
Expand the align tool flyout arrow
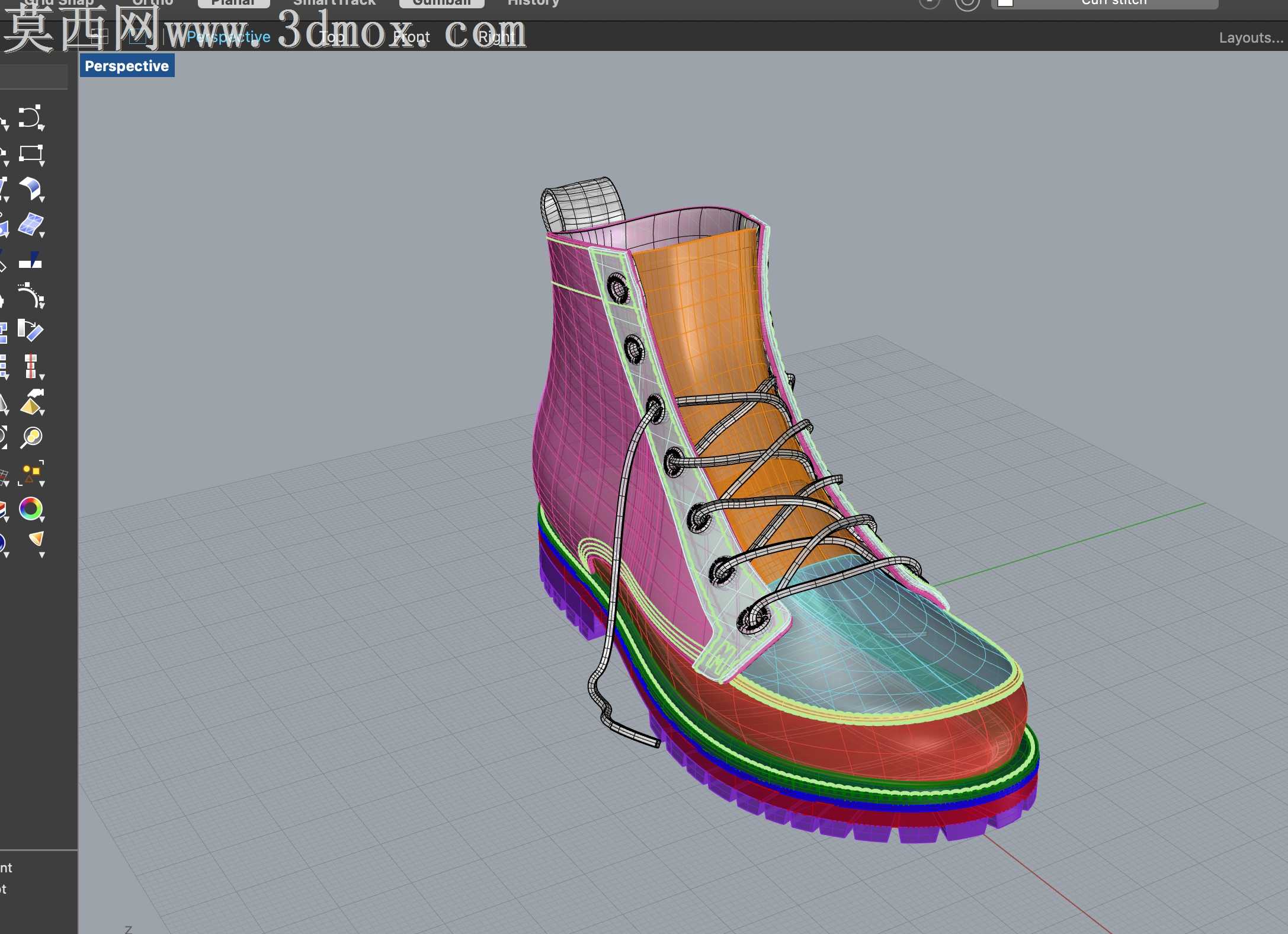pos(42,376)
